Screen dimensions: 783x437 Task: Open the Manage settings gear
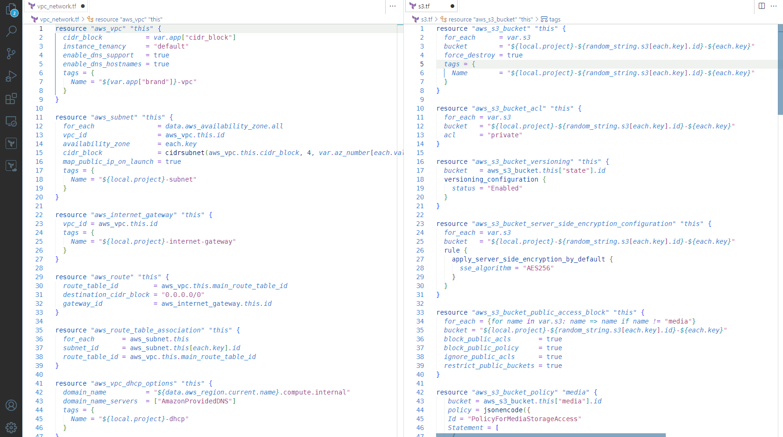[x=11, y=427]
